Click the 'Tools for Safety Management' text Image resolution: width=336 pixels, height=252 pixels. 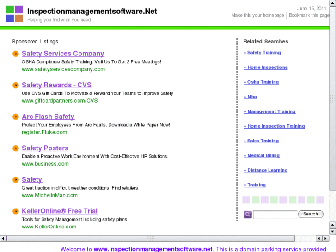pyautogui.click(x=74, y=220)
